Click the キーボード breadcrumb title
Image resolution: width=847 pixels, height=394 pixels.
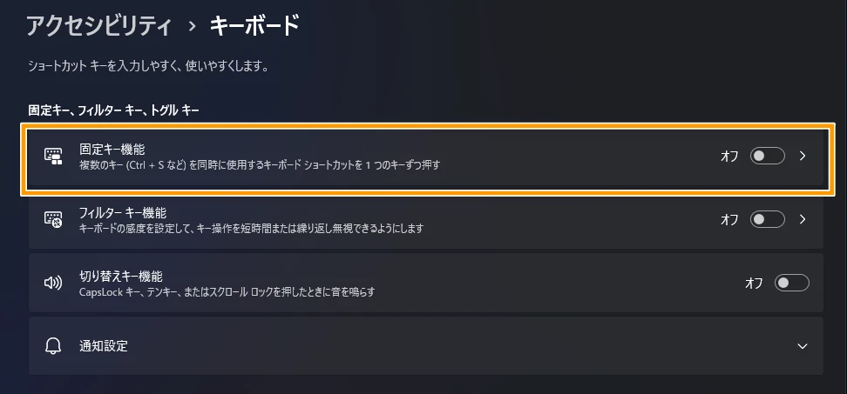click(254, 26)
